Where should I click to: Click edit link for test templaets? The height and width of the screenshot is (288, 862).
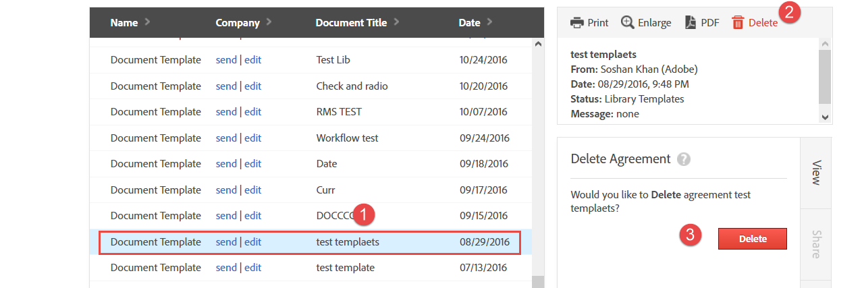[253, 242]
